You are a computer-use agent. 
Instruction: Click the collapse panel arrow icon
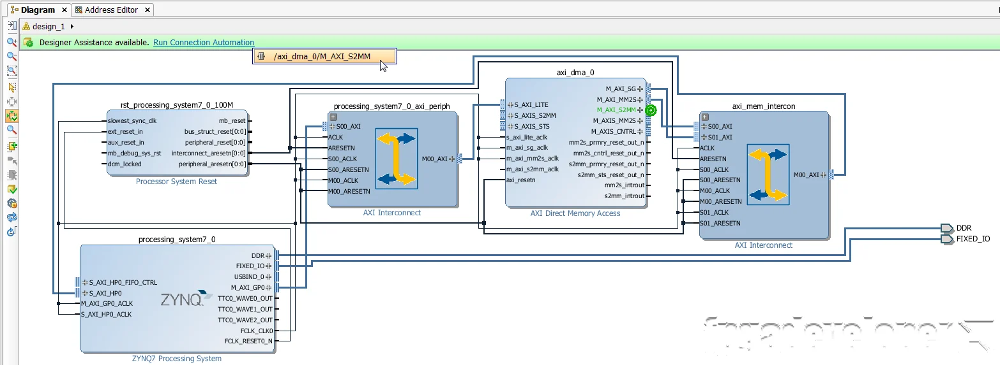tap(11, 25)
